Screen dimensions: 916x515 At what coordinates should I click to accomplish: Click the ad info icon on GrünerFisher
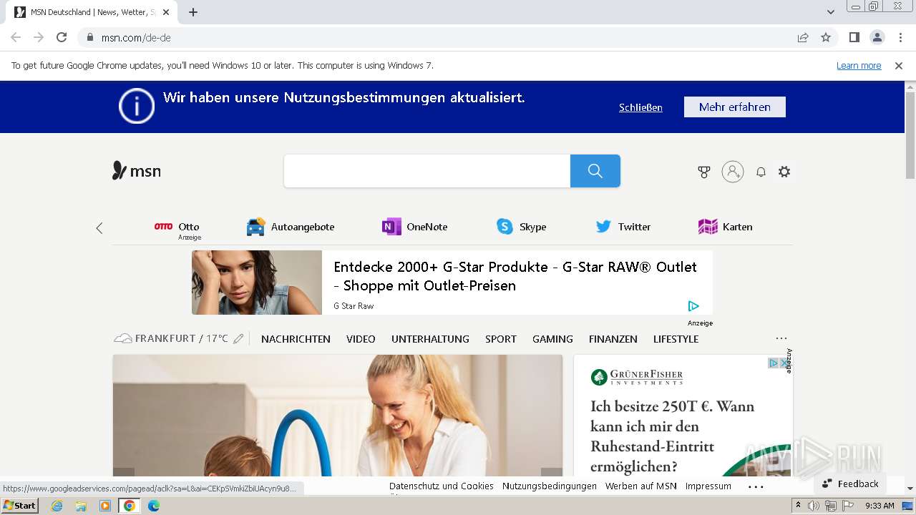pos(773,363)
